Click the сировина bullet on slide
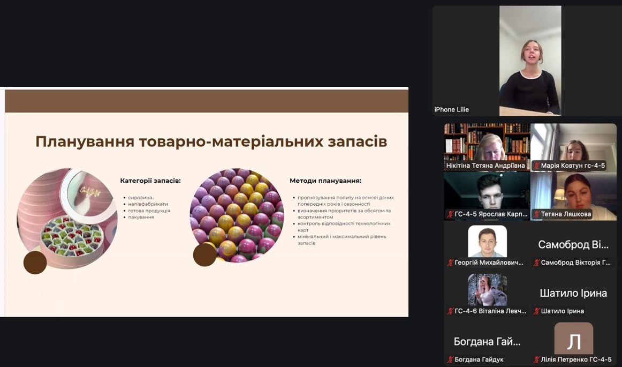 point(140,197)
